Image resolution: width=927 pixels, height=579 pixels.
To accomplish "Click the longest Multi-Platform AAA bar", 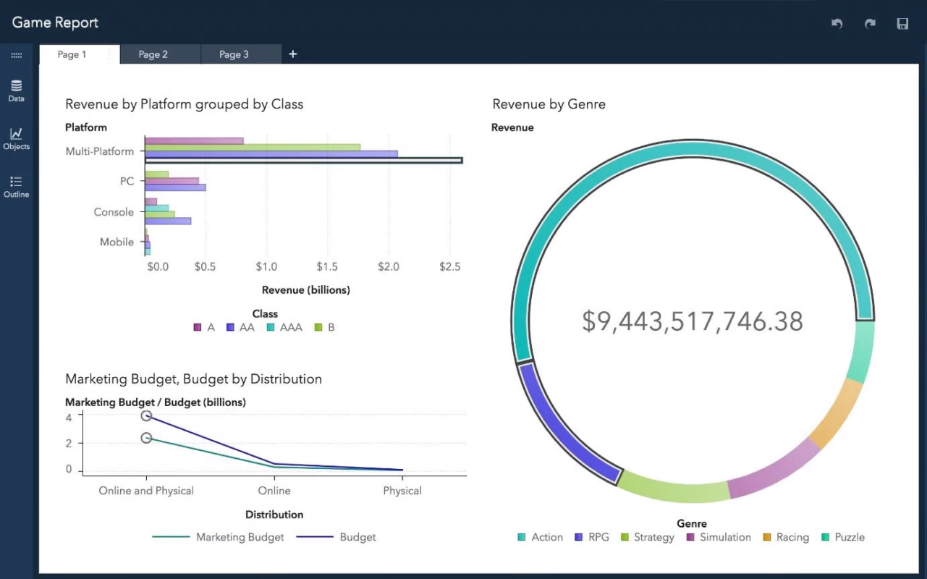I will [x=303, y=161].
